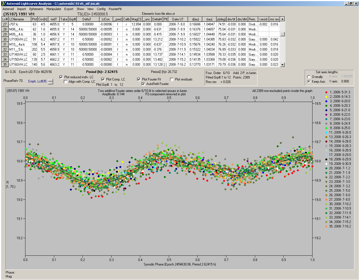Select the Overally axes radio button
Image resolution: width=360 pixels, height=280 pixels.
(309, 77)
